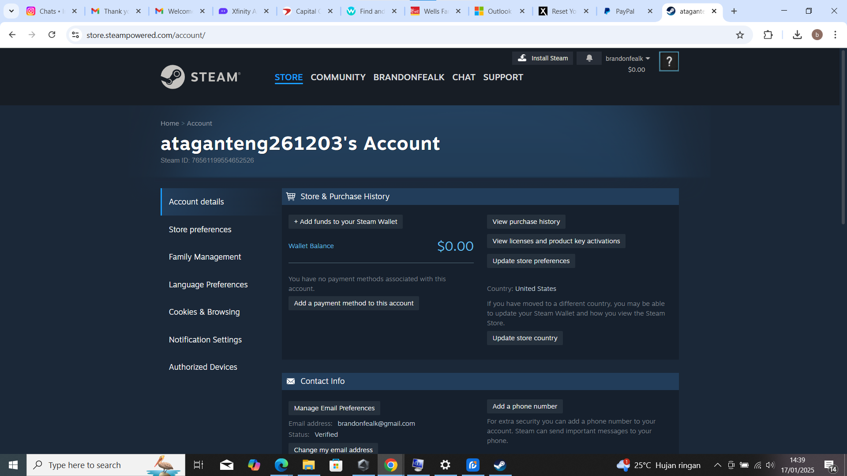This screenshot has height=476, width=847.
Task: Click Update store country
Action: 525,338
